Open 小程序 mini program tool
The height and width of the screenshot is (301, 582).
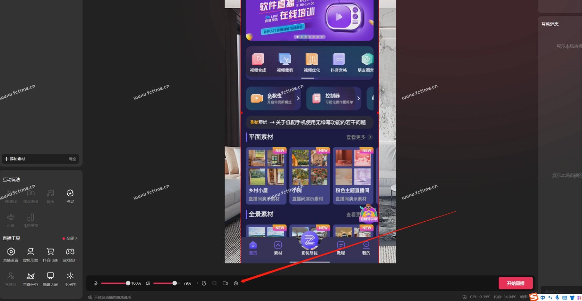coord(70,279)
